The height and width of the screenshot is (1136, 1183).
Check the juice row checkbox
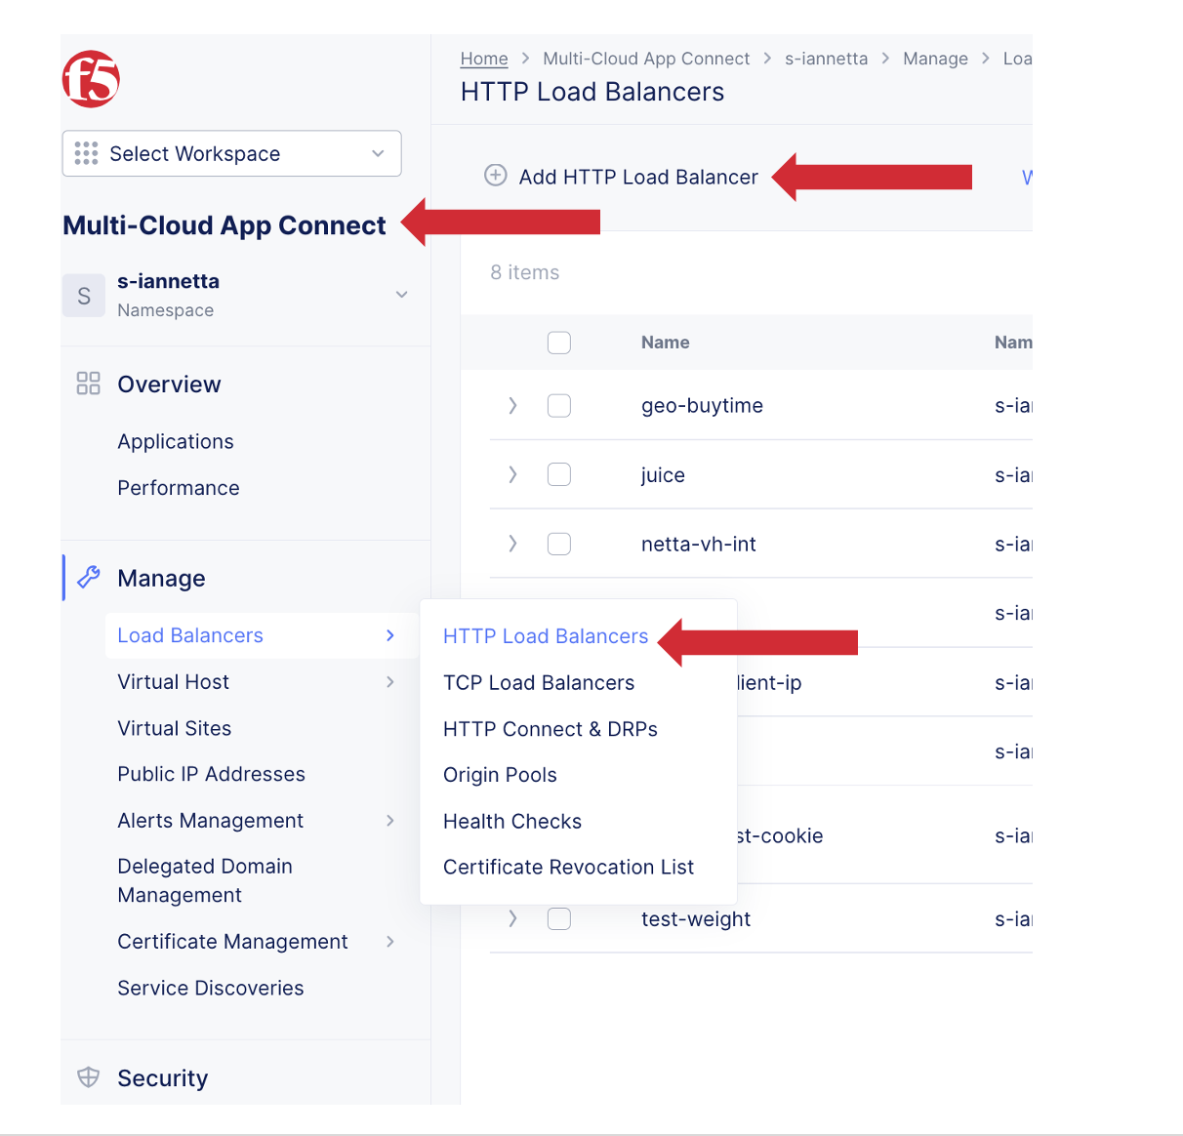(x=559, y=474)
